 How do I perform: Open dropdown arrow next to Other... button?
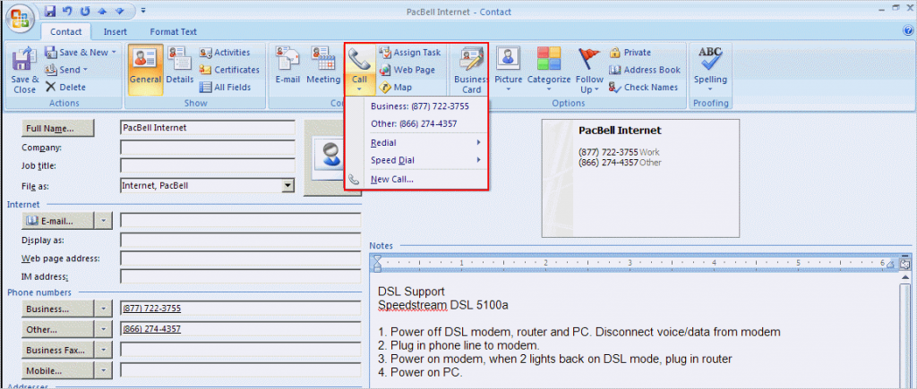pos(103,329)
